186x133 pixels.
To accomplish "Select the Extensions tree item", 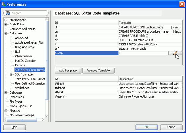I will 17,97.
